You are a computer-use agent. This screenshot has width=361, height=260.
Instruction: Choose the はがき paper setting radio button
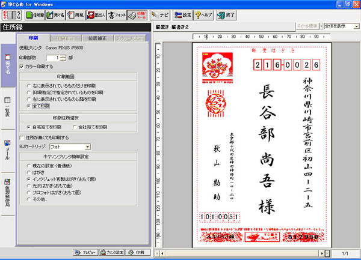click(x=28, y=171)
